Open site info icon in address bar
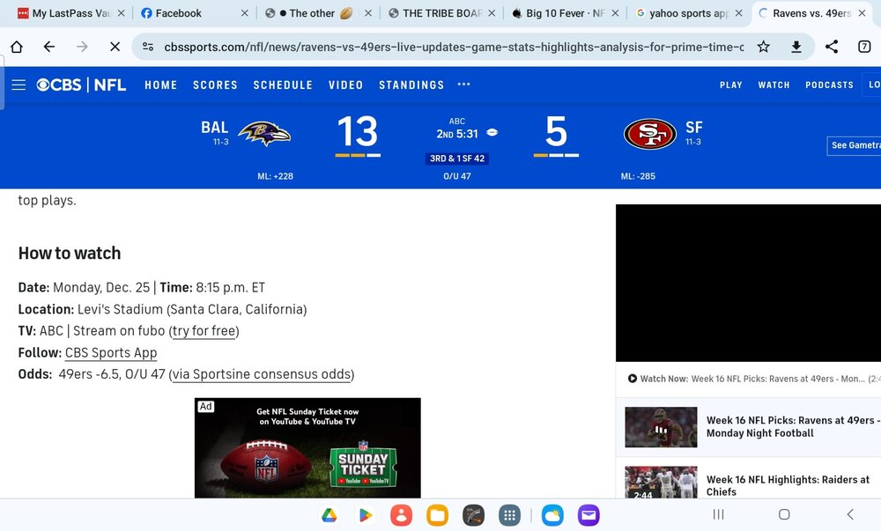Screen dimensions: 881x531 pos(148,47)
